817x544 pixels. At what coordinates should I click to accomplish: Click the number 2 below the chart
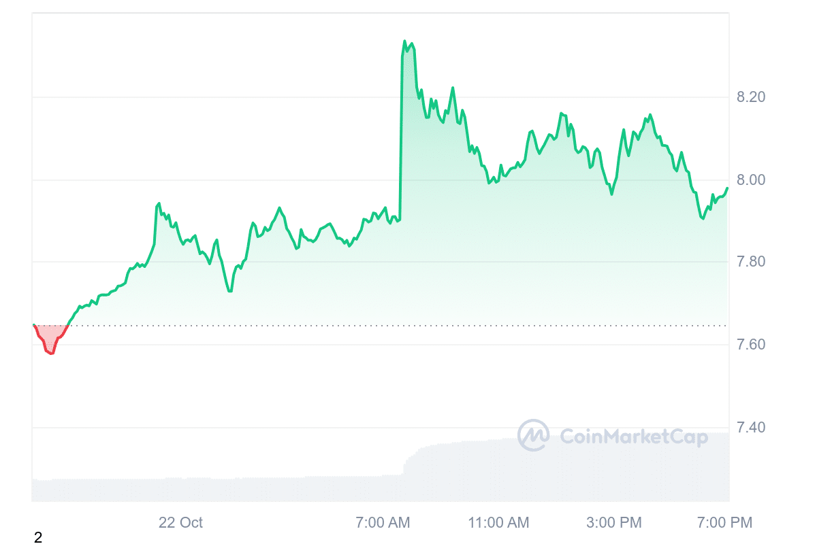point(38,538)
